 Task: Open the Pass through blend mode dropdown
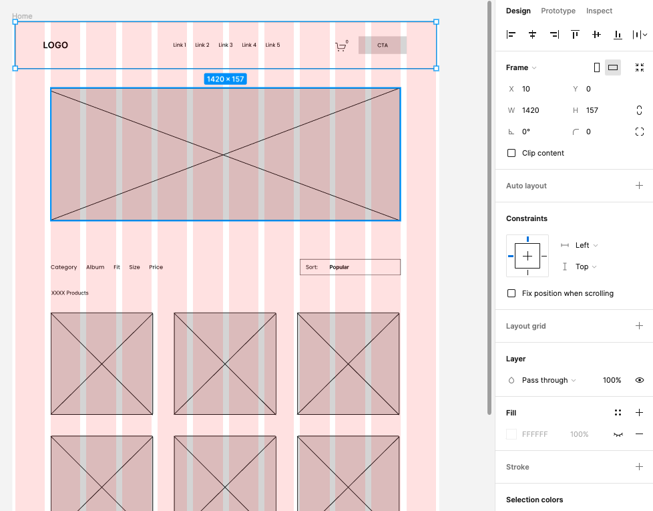click(548, 380)
